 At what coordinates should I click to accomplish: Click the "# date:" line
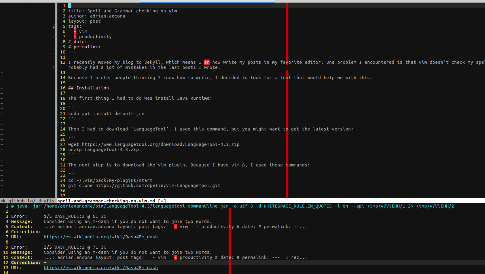(78, 42)
